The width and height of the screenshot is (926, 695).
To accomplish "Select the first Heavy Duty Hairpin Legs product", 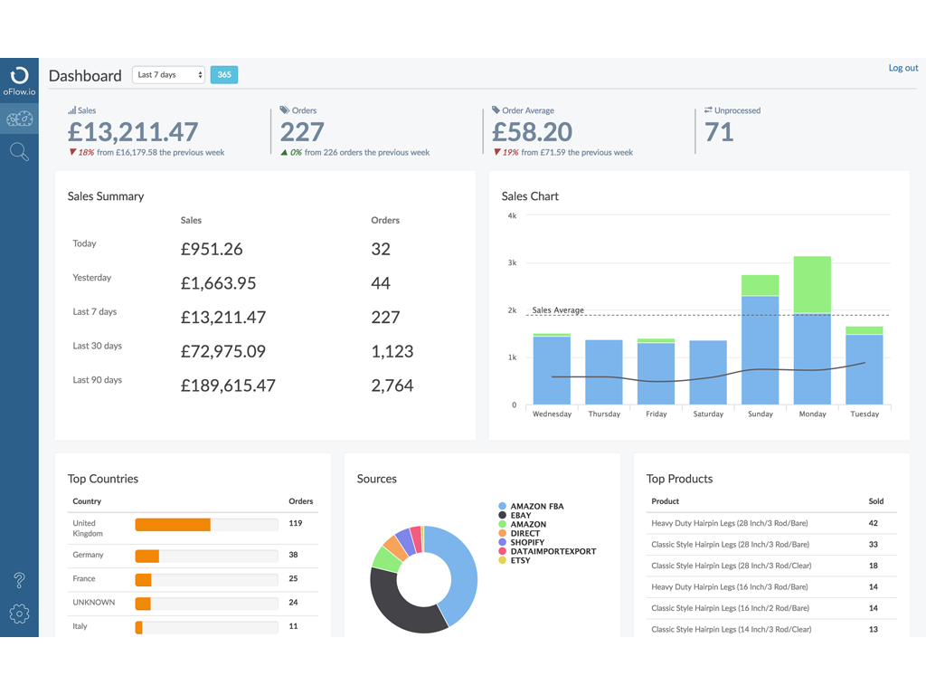I will [729, 523].
